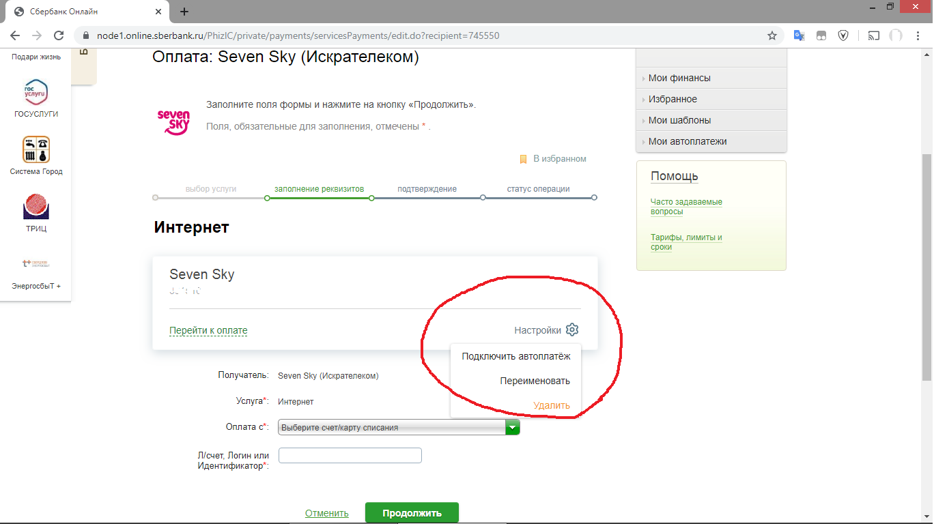Viewport: 934px width, 524px height.
Task: Expand Избранное section
Action: click(x=711, y=99)
